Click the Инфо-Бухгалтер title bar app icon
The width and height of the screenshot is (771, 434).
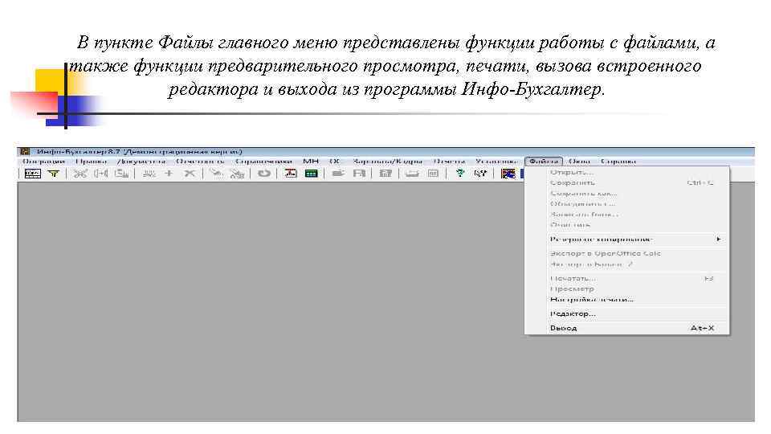click(25, 152)
